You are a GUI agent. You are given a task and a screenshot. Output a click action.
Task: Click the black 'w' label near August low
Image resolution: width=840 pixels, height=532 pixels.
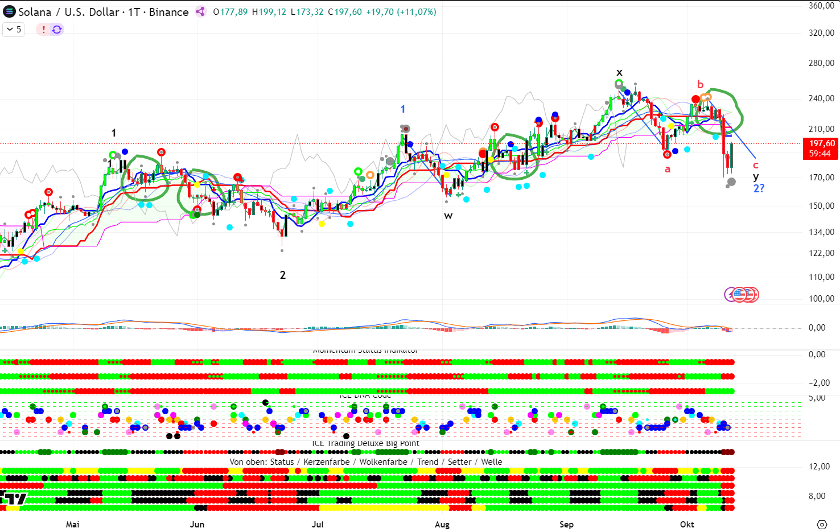[448, 216]
